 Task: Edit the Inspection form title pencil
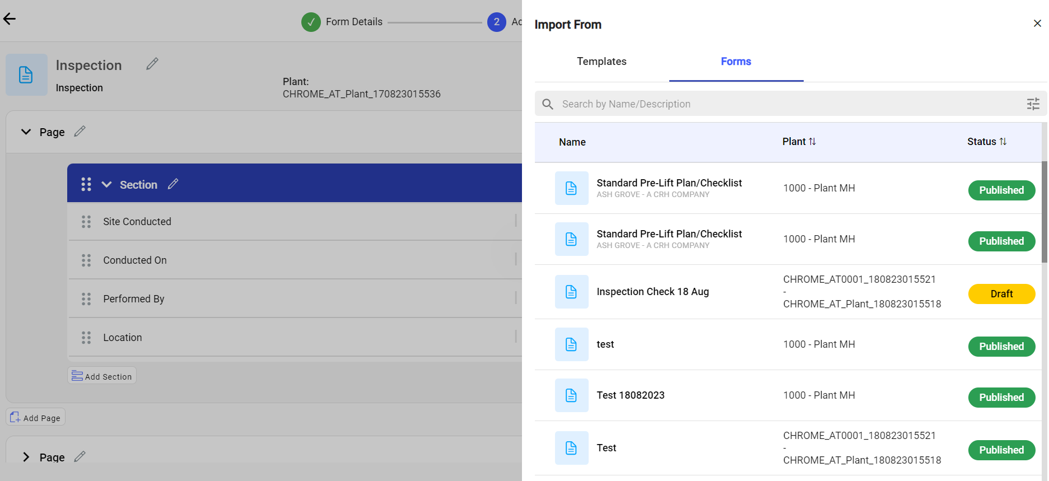[x=152, y=64]
